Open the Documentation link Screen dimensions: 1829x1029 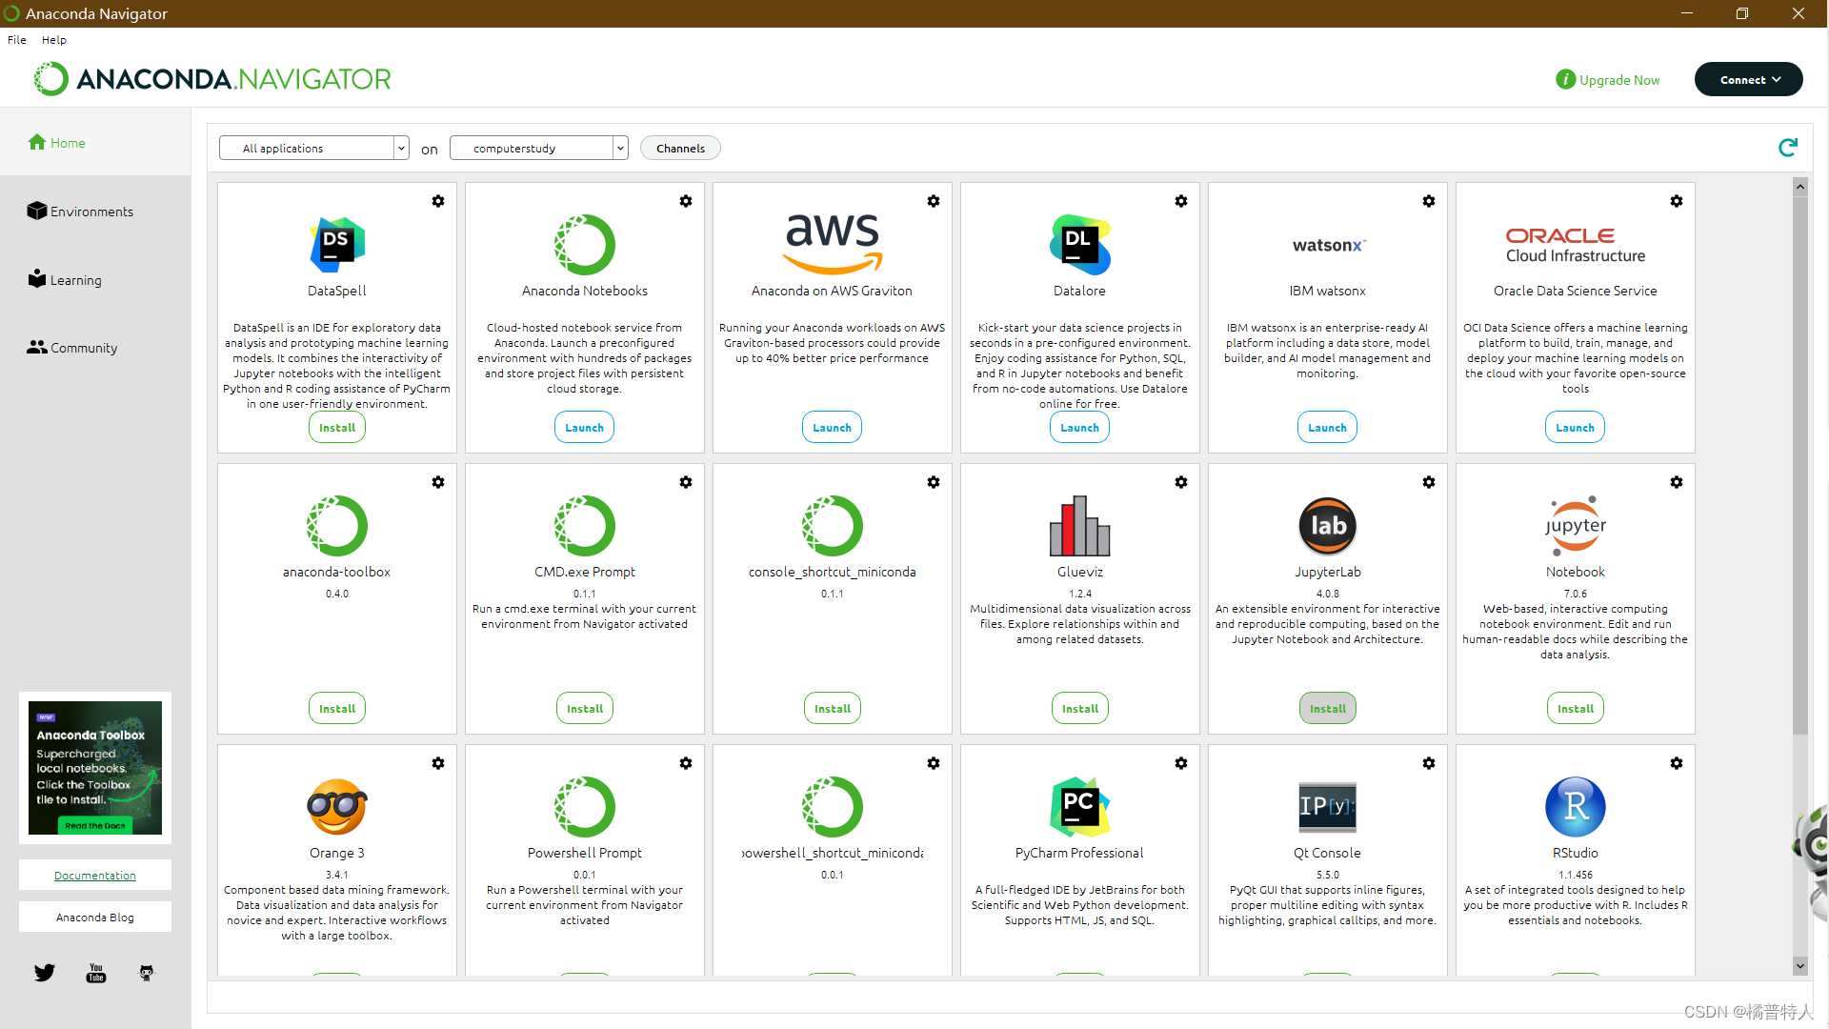coord(95,875)
